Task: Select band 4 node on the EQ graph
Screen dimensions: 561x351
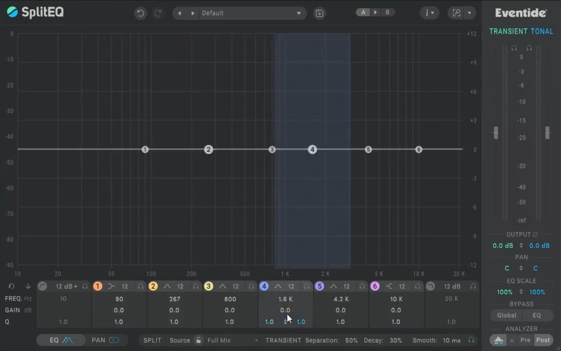Action: coord(312,149)
